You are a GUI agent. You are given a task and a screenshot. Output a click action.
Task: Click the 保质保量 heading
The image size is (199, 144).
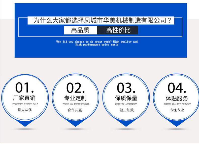tap(126, 98)
